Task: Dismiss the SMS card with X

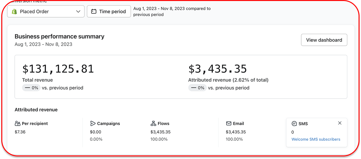Action: click(x=340, y=123)
